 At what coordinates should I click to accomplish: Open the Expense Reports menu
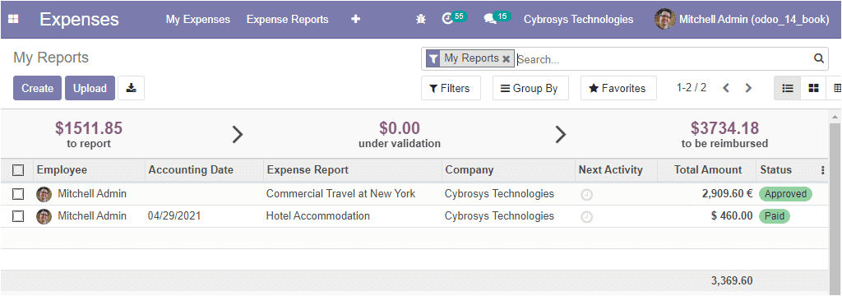(287, 20)
